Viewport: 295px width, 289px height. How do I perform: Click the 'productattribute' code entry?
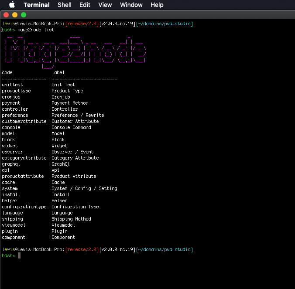[x=23, y=177]
